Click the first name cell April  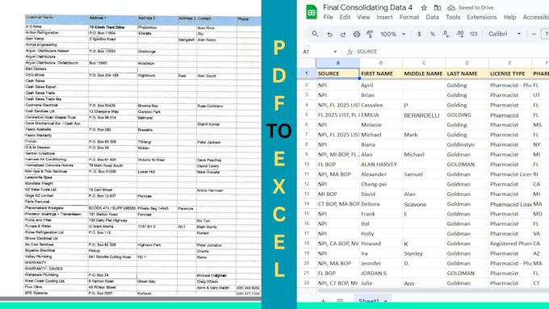click(x=381, y=85)
